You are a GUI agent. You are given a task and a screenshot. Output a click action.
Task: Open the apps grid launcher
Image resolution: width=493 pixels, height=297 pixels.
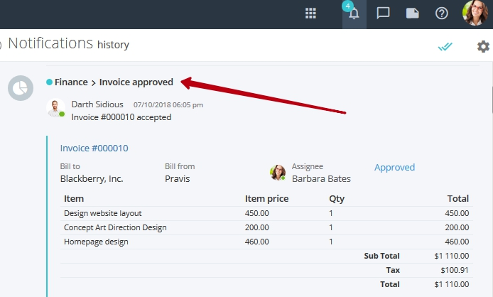pos(310,13)
